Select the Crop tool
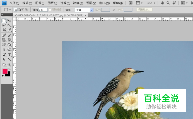The width and height of the screenshot is (193, 119). (4, 30)
